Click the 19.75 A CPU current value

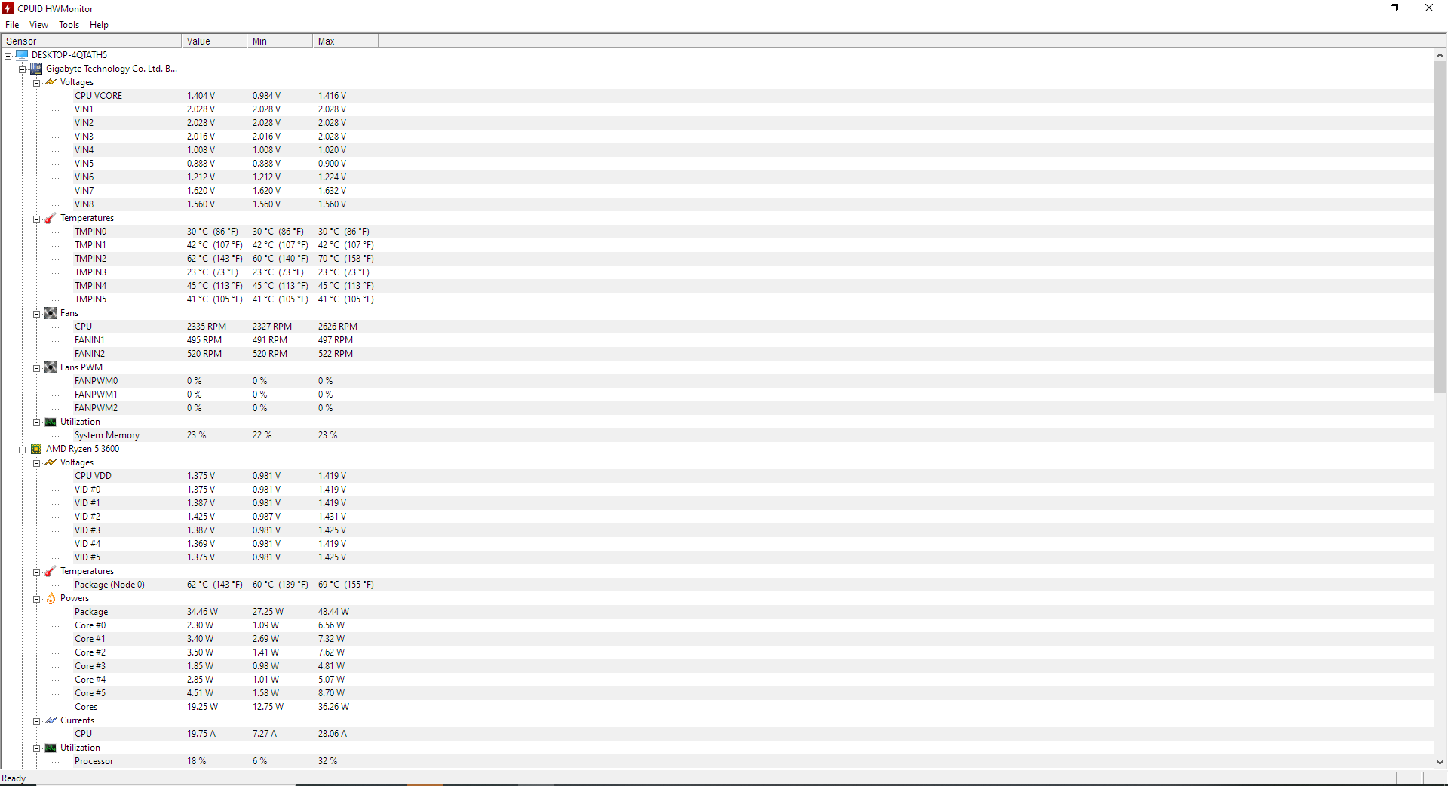[x=201, y=734]
